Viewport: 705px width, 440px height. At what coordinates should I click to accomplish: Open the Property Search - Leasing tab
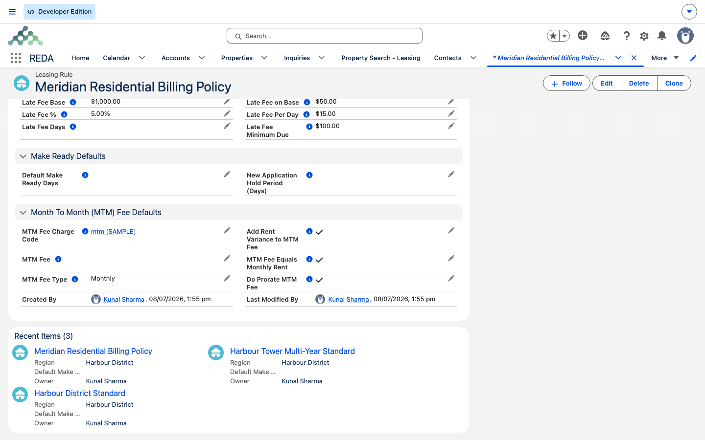380,58
